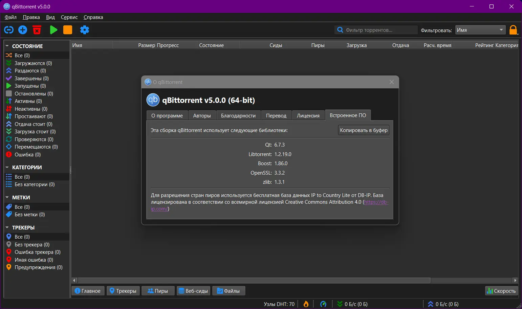Open the Фильтровать Имя dropdown
This screenshot has height=309, width=522.
tap(480, 30)
